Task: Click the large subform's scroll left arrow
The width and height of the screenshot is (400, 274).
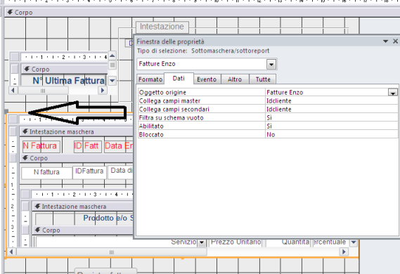Action: tap(11, 252)
